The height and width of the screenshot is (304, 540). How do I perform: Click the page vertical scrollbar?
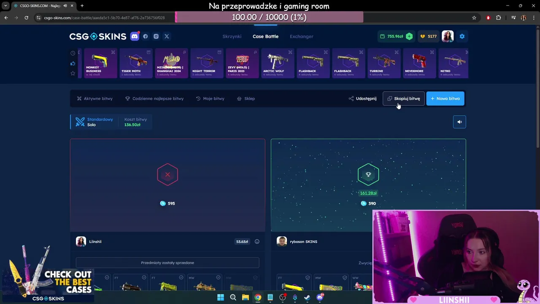[538, 89]
